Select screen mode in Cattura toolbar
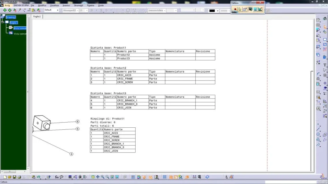 [250, 9]
